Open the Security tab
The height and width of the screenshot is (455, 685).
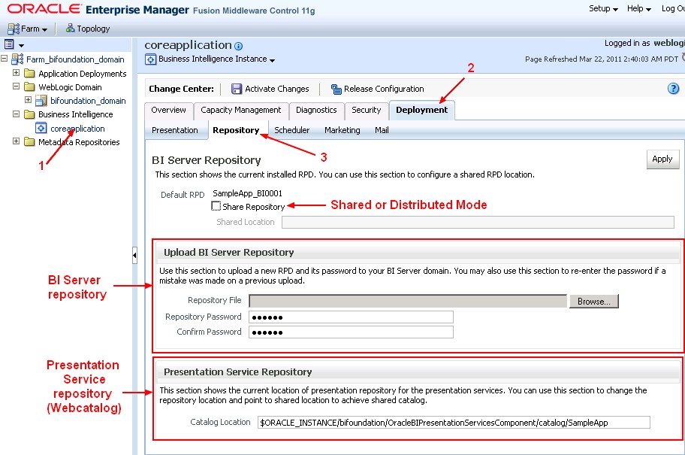(x=367, y=110)
